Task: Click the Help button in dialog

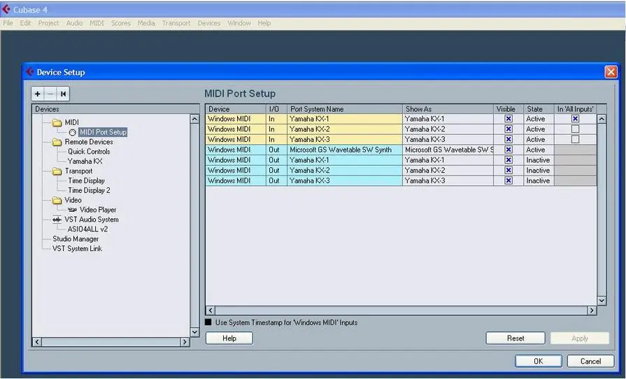Action: (x=229, y=338)
